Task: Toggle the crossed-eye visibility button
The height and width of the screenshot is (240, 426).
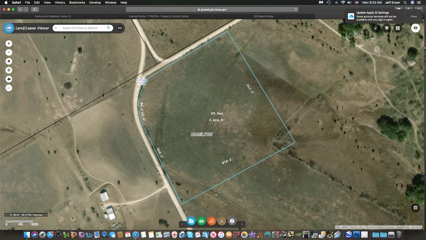Action: 416,28
